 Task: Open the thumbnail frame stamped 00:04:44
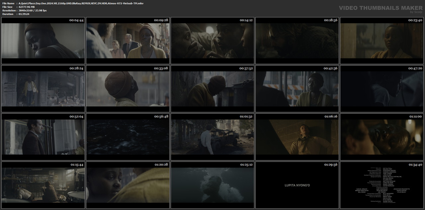[x=43, y=41]
